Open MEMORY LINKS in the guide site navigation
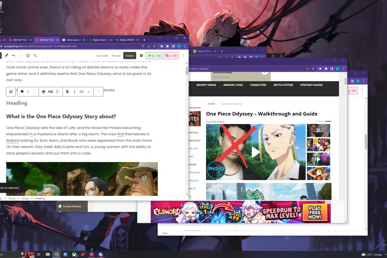 [233, 85]
